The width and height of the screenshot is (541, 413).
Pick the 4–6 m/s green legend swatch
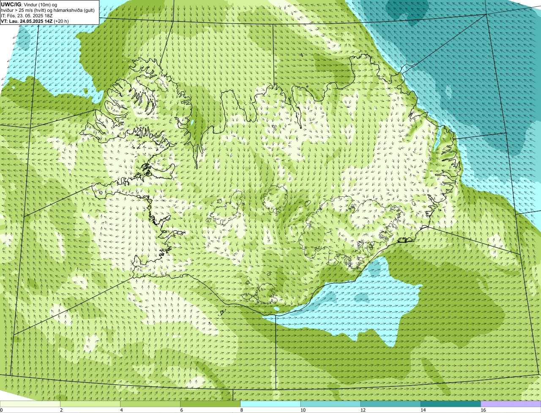(150, 404)
